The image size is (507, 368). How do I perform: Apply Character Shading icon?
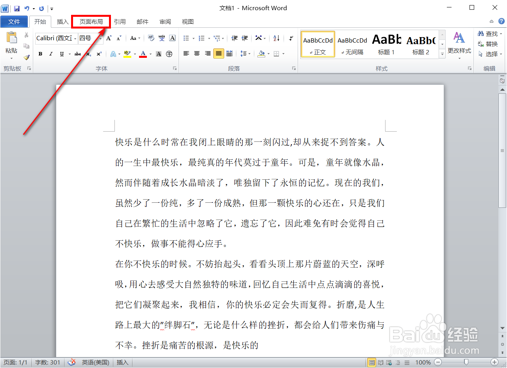[159, 54]
